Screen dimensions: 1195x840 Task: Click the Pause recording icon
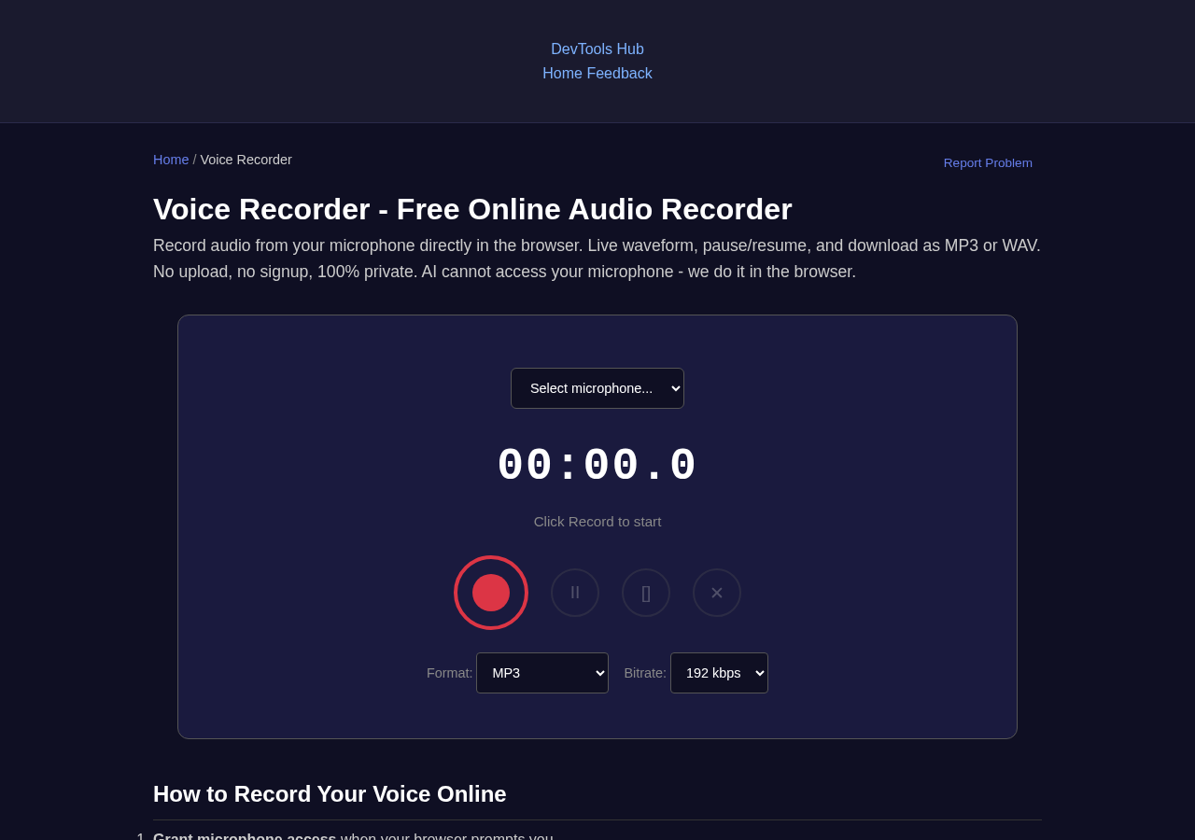575,593
